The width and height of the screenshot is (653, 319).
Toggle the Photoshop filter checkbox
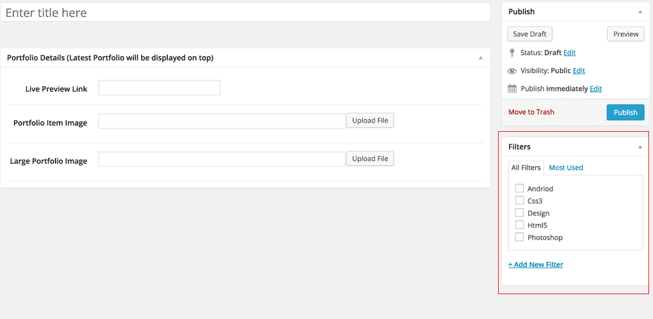pos(520,237)
